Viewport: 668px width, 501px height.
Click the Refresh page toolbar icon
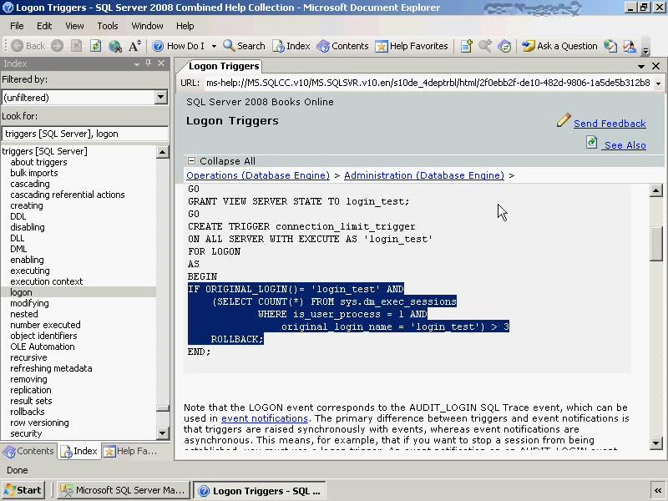(95, 46)
